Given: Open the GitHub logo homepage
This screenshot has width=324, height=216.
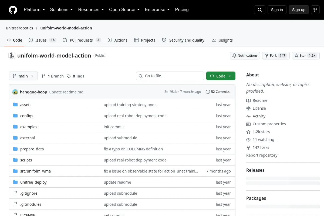Looking at the screenshot, I should (x=13, y=10).
